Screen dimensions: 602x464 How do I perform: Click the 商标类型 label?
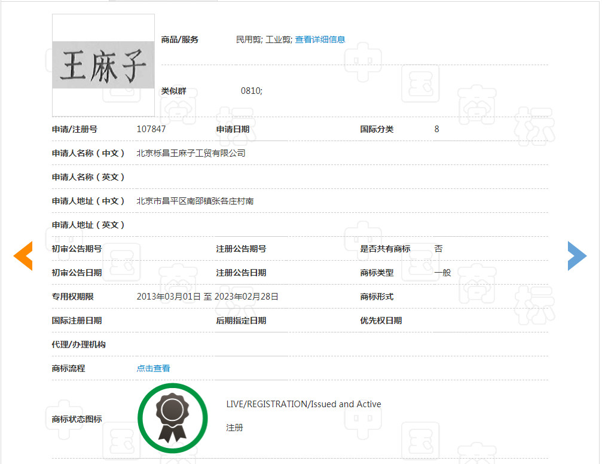pyautogui.click(x=377, y=273)
